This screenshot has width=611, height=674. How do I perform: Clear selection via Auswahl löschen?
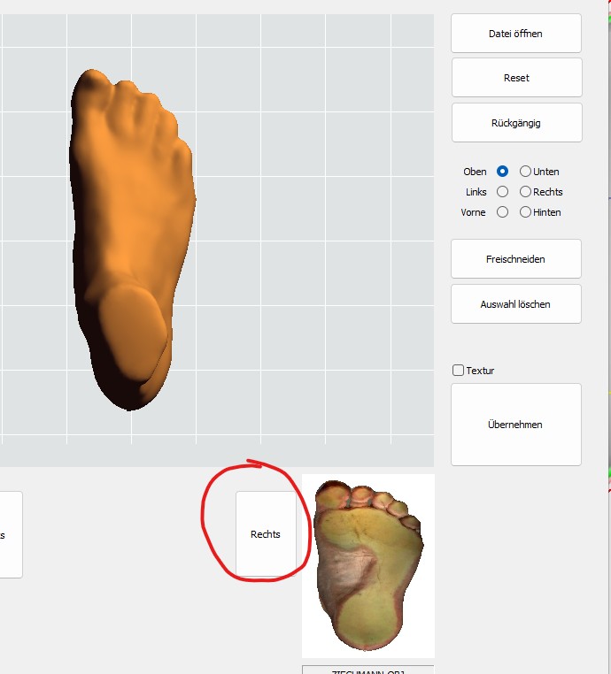point(516,304)
